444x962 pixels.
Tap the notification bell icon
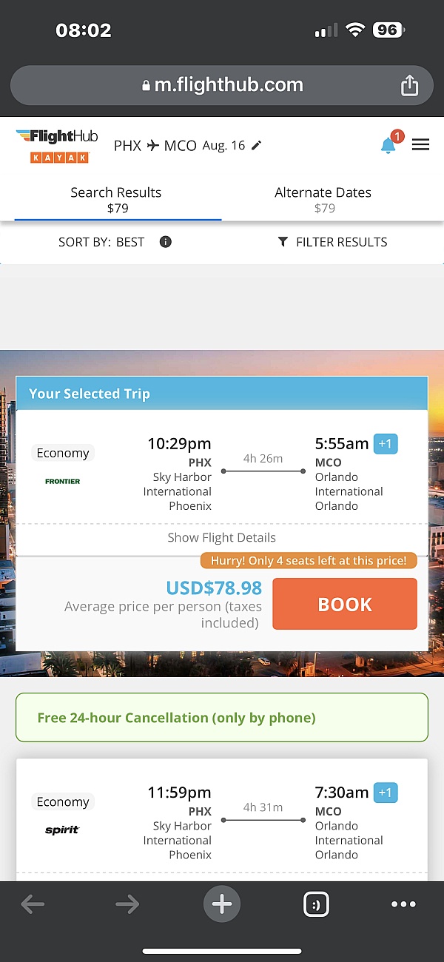pos(388,145)
